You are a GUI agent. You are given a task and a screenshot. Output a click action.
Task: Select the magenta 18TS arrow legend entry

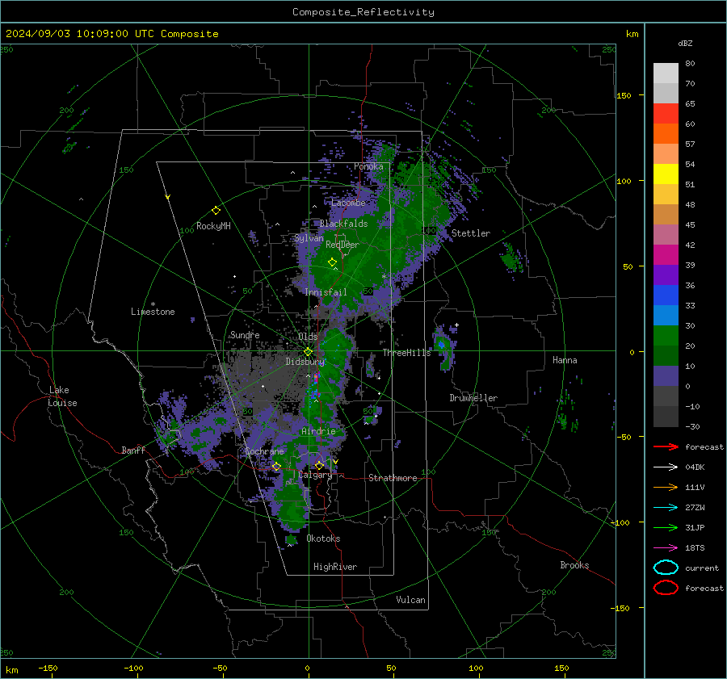[666, 548]
